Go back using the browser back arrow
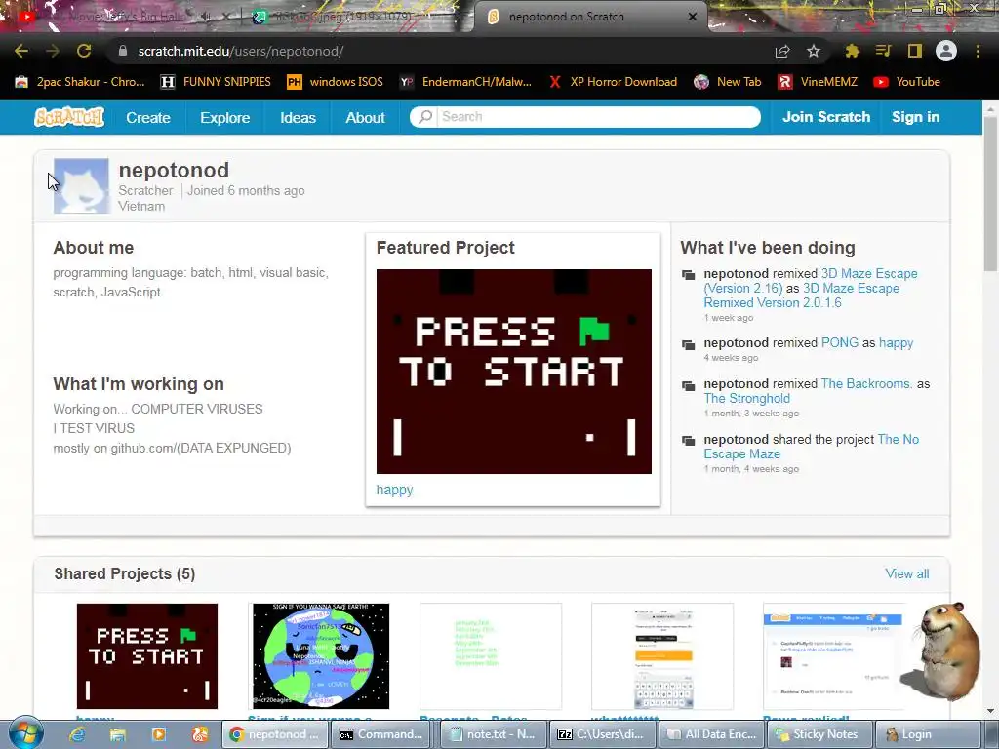Viewport: 999px width, 749px height. point(21,51)
